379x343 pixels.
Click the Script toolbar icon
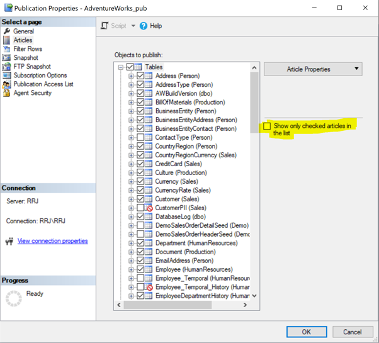pyautogui.click(x=105, y=26)
